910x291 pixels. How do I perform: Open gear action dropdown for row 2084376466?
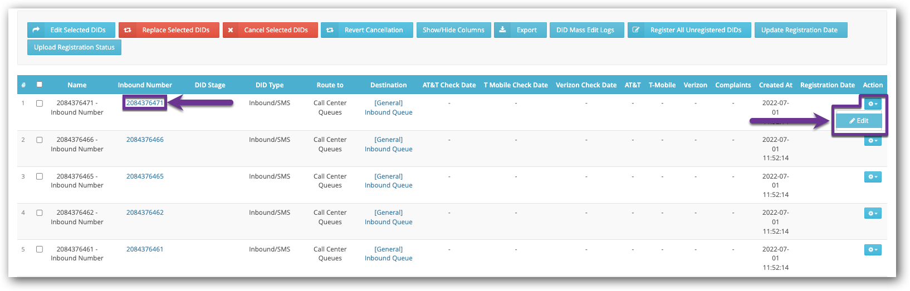873,141
